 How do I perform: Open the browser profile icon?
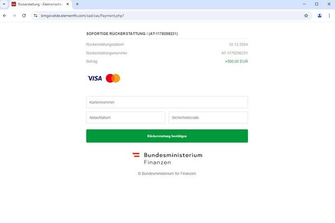pyautogui.click(x=319, y=16)
